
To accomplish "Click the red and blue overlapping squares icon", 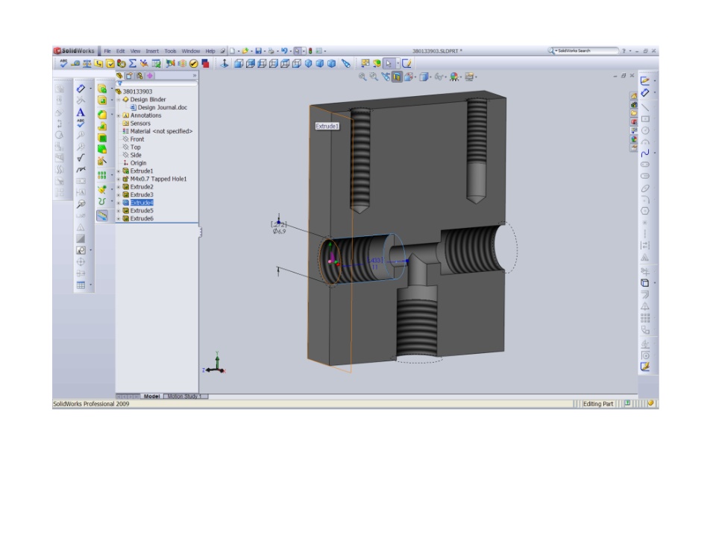I will tap(206, 63).
